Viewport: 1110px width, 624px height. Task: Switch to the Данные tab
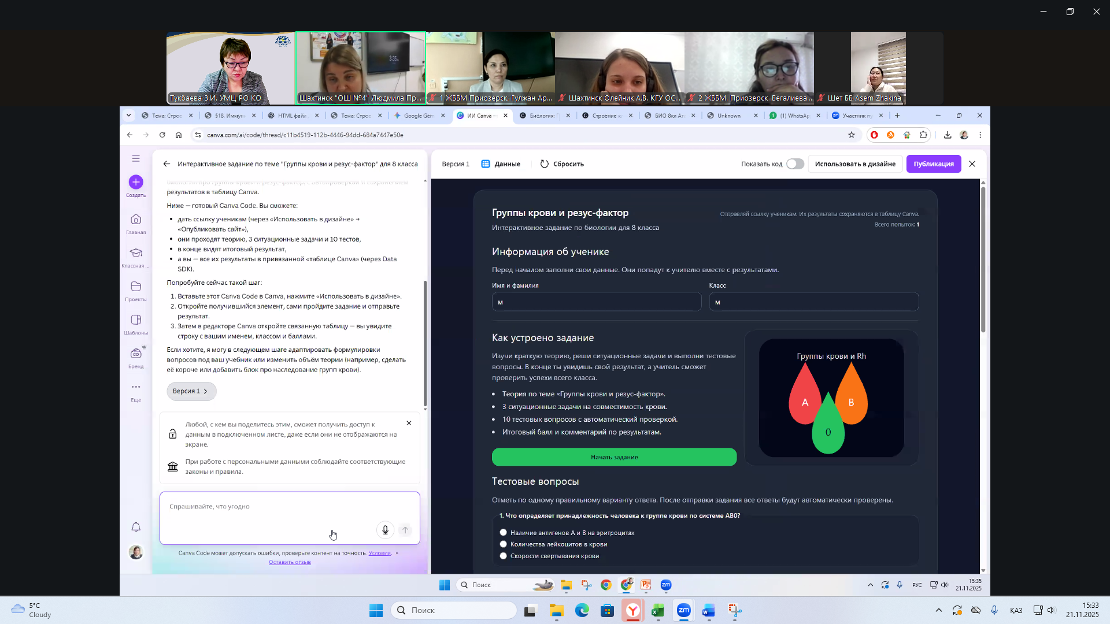[501, 164]
